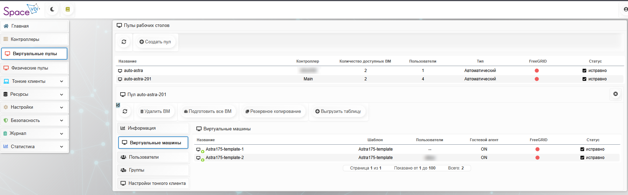This screenshot has width=628, height=195.
Task: Click the Создать пул button
Action: [156, 42]
